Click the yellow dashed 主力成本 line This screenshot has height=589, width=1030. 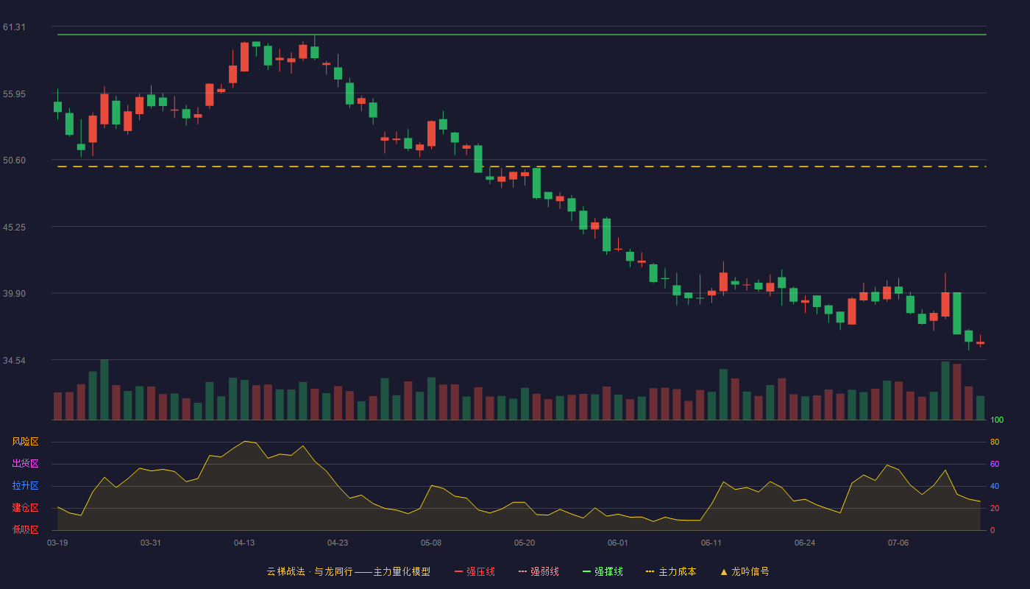pyautogui.click(x=522, y=166)
